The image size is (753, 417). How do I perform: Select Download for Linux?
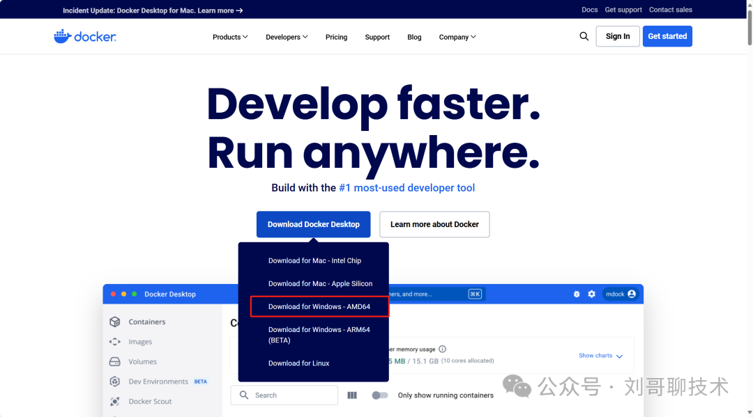(x=298, y=363)
